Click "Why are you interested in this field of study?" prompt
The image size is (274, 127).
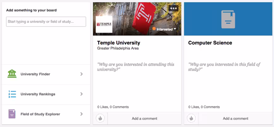click(x=224, y=67)
